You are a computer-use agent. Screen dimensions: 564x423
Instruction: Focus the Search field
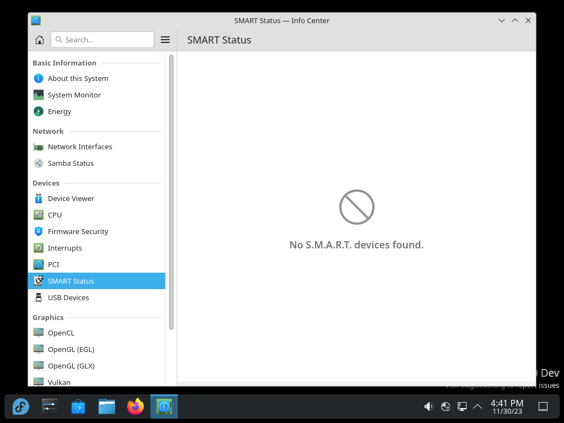coord(102,40)
